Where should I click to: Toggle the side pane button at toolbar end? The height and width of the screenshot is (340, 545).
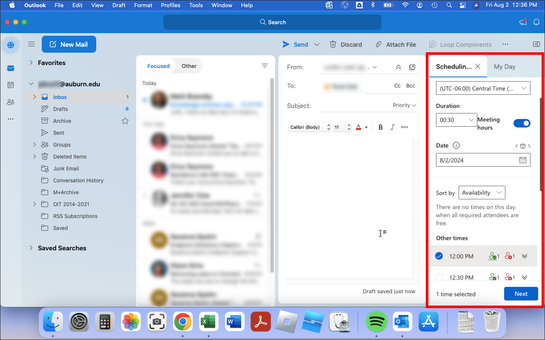point(536,44)
